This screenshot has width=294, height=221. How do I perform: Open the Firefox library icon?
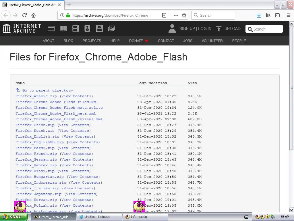pos(268,16)
